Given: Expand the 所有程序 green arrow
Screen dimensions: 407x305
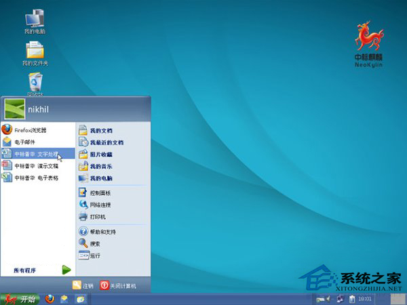Looking at the screenshot, I should [x=66, y=270].
